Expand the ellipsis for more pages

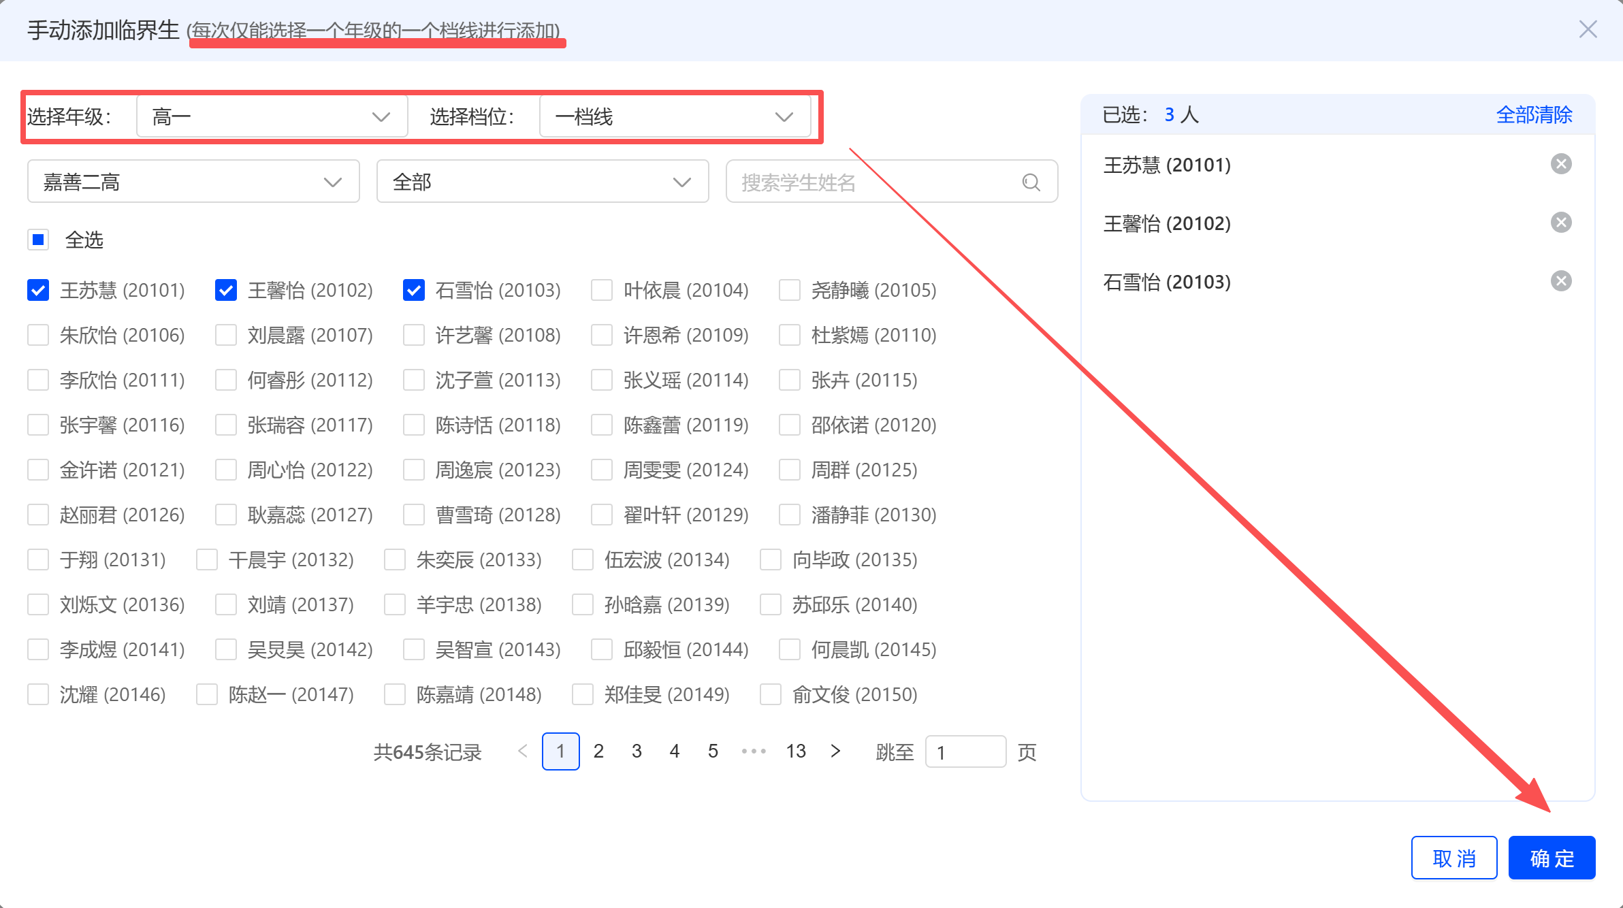(x=754, y=751)
